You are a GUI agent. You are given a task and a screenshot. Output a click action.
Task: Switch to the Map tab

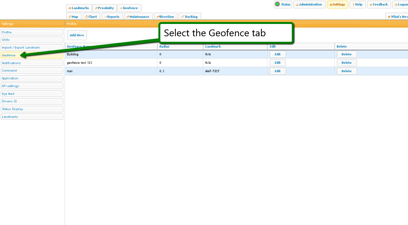[74, 17]
